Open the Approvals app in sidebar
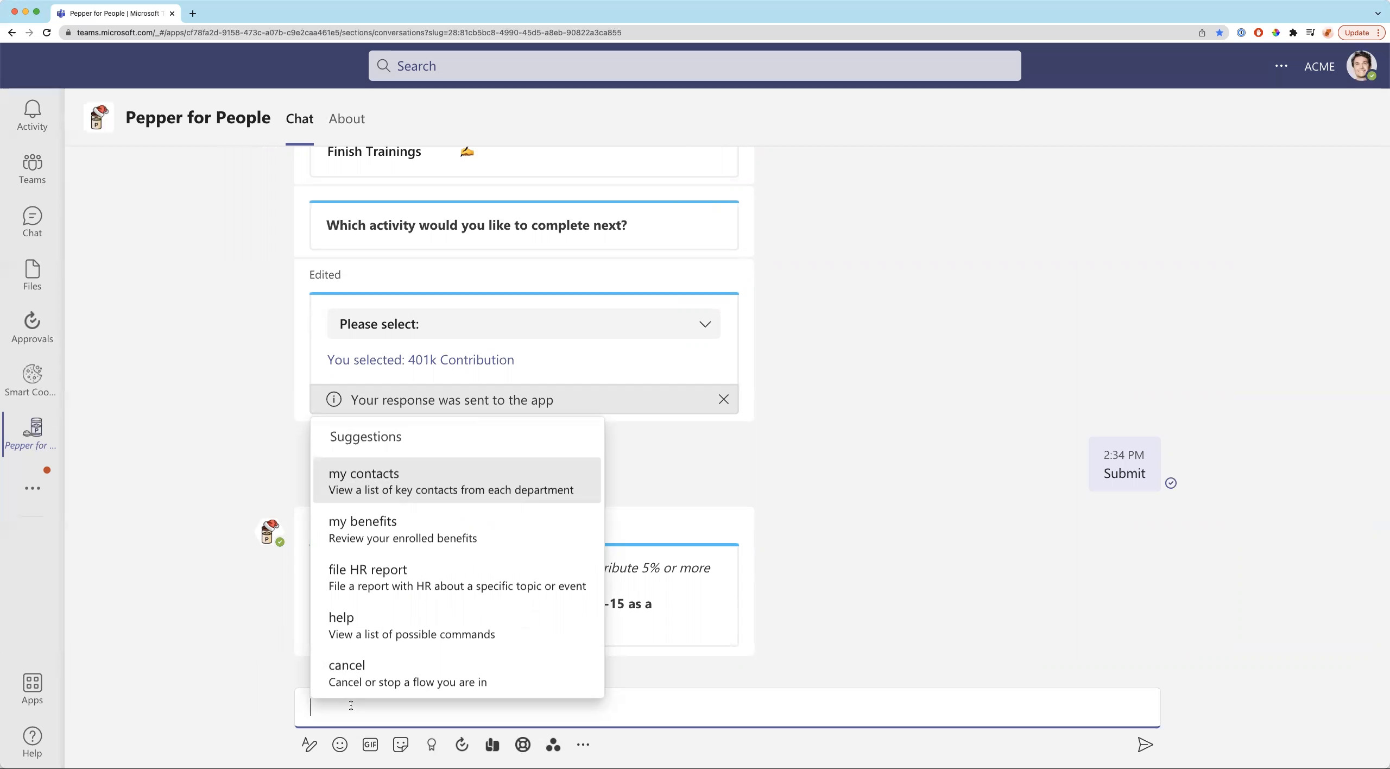The height and width of the screenshot is (769, 1390). point(32,327)
